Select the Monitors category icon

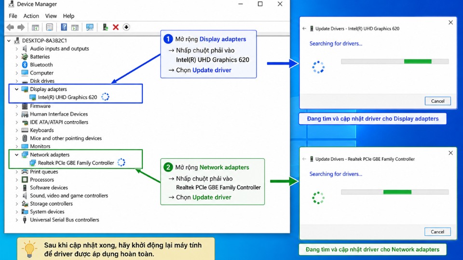point(25,146)
